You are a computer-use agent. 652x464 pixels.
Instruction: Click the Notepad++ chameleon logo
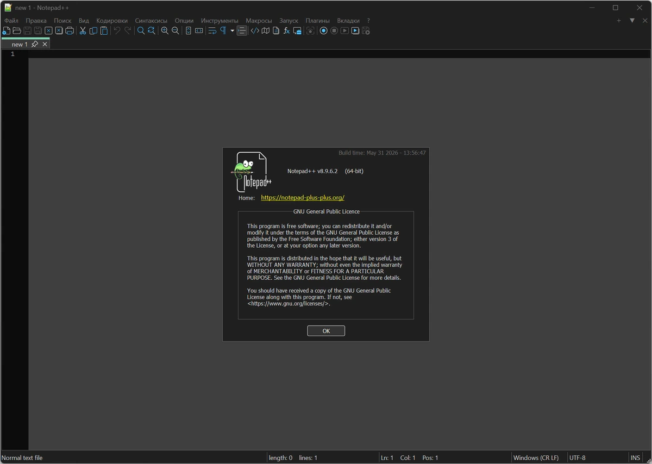(x=250, y=172)
